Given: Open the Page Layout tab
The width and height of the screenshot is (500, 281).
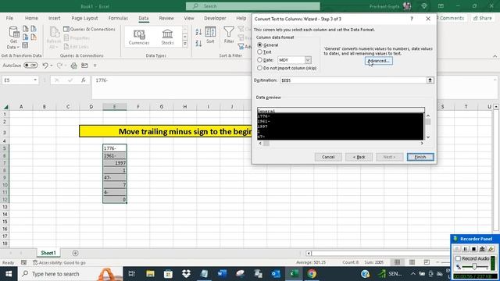Looking at the screenshot, I should pyautogui.click(x=84, y=18).
